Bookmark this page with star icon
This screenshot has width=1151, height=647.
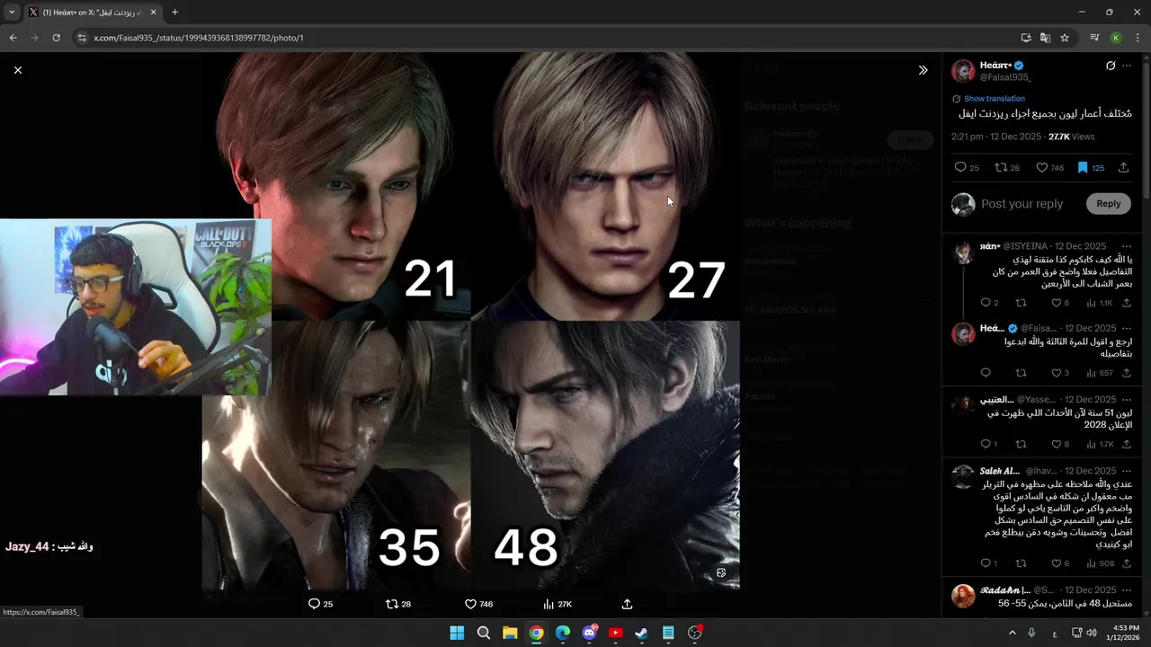click(x=1065, y=38)
